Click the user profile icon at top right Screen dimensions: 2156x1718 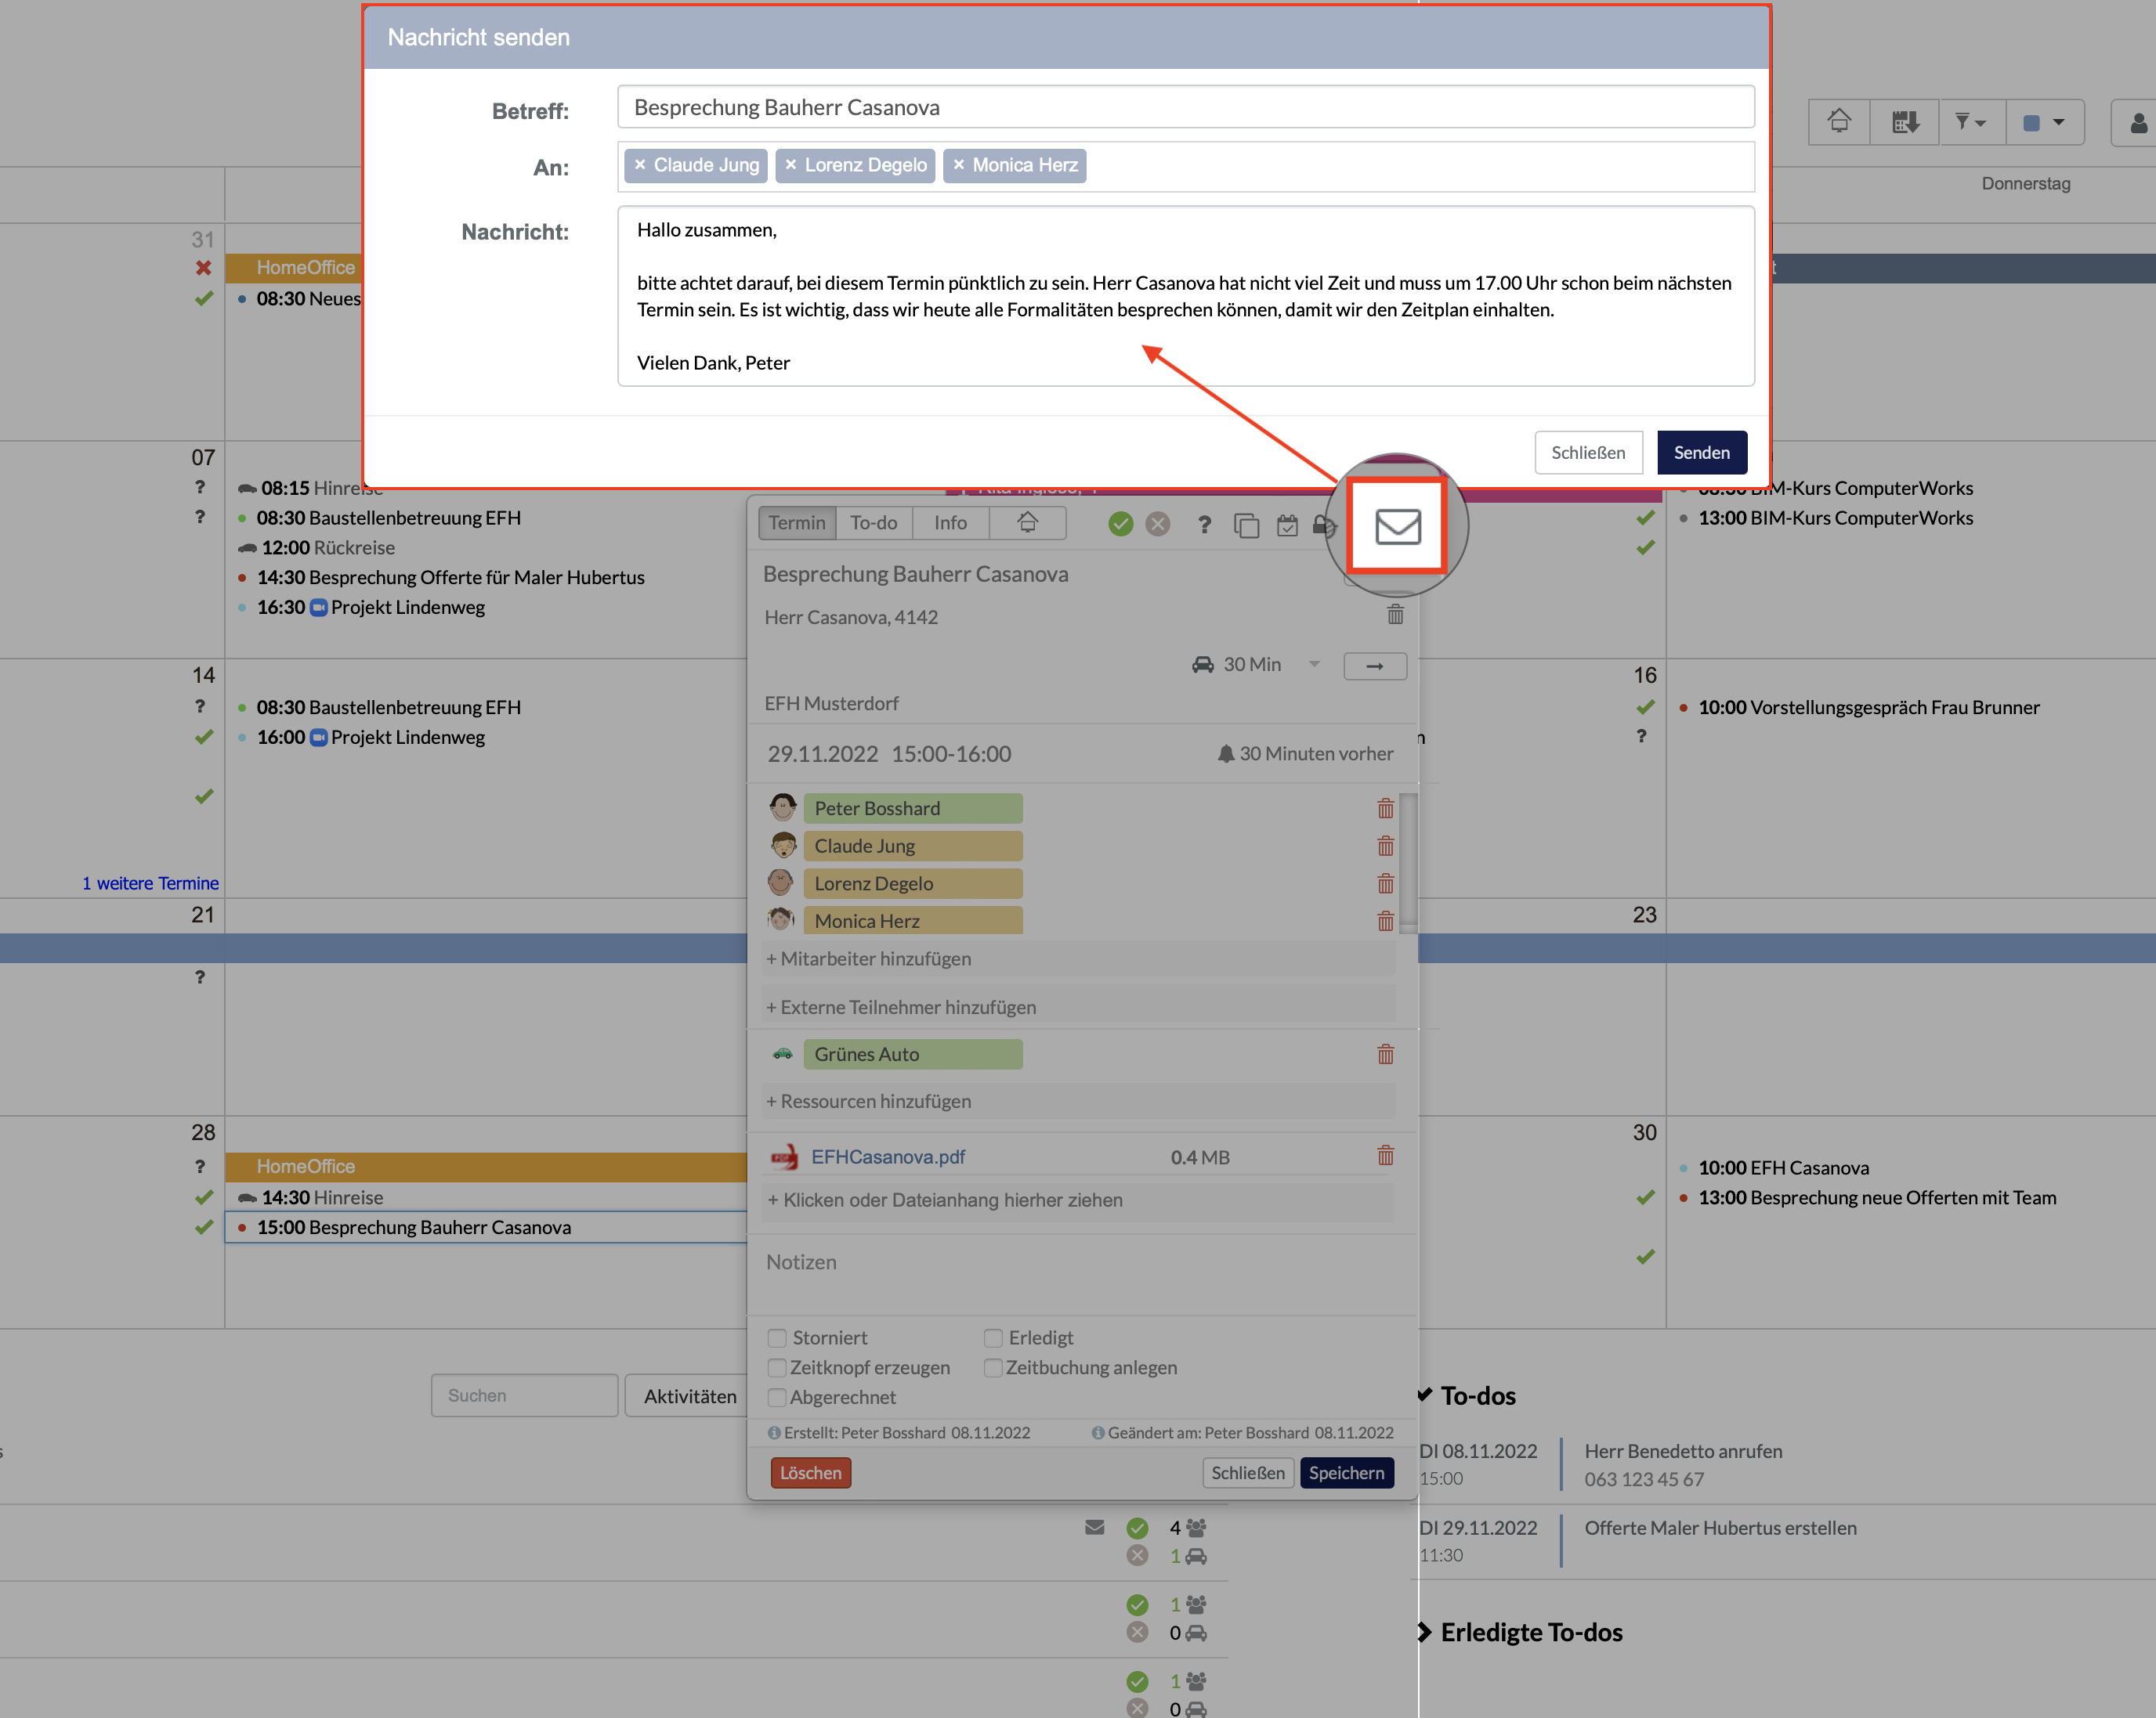(2137, 122)
